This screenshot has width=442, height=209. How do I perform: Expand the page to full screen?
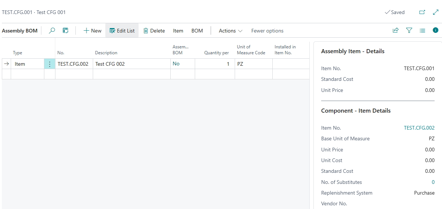[435, 12]
